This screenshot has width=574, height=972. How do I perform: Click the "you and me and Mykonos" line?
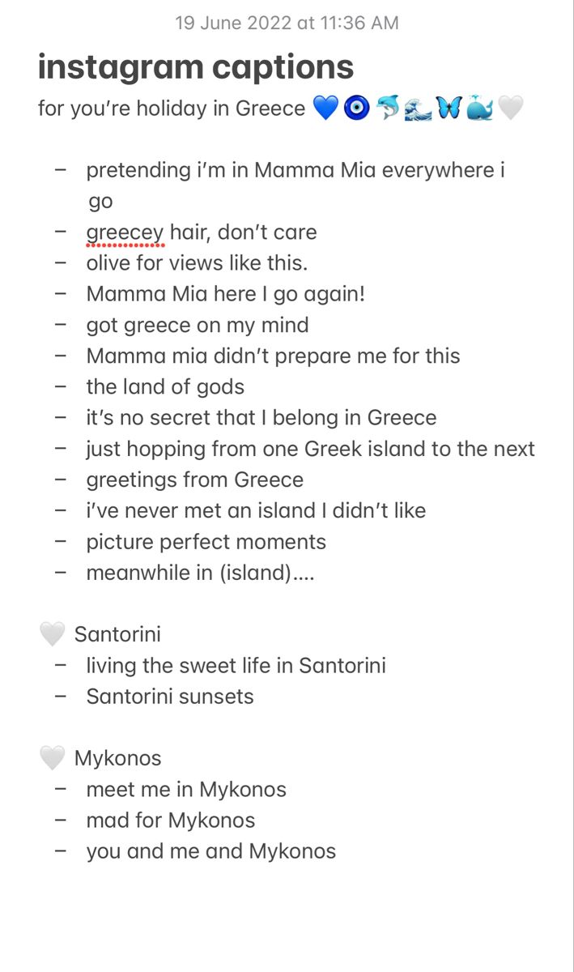click(x=210, y=851)
